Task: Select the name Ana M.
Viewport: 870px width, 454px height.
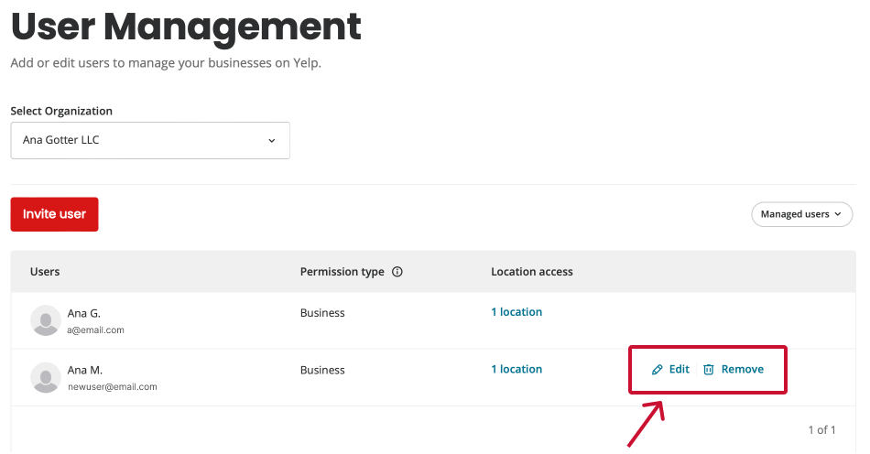Action: click(x=85, y=370)
